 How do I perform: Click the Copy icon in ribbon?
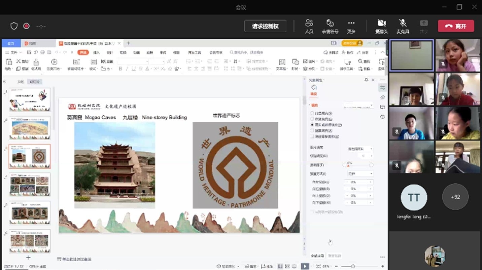(18, 69)
